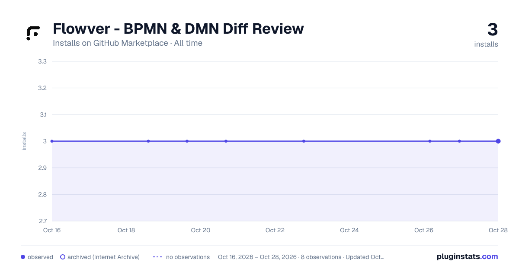The height and width of the screenshot is (272, 519).
Task: Click the x-axis label Oct 18
Action: point(126,230)
